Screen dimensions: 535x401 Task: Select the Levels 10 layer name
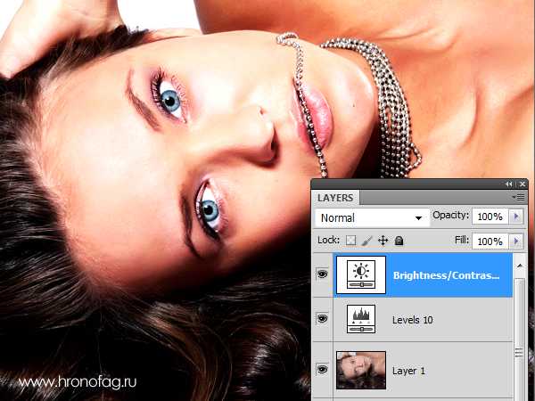click(413, 320)
